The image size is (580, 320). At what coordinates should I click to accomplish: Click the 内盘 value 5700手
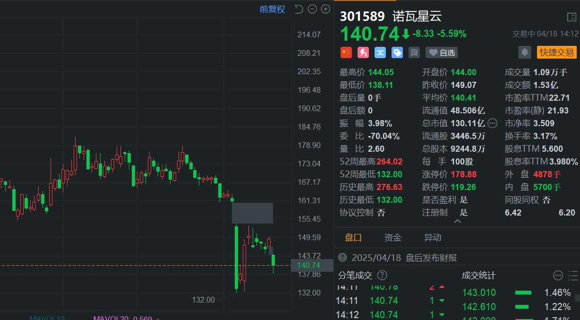pyautogui.click(x=547, y=187)
